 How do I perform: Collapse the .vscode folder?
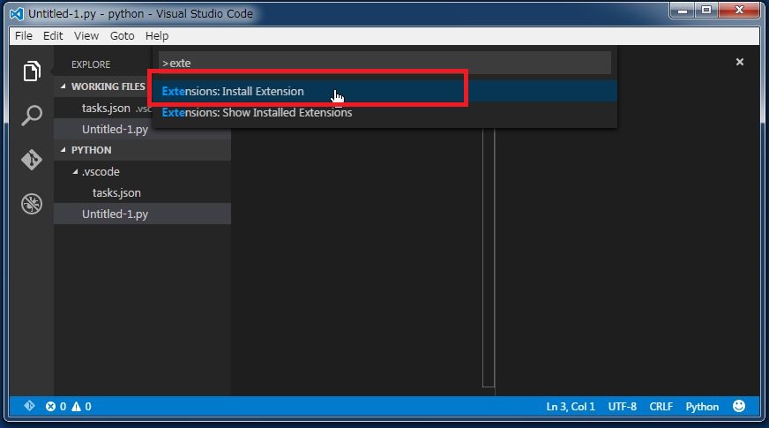[x=75, y=171]
